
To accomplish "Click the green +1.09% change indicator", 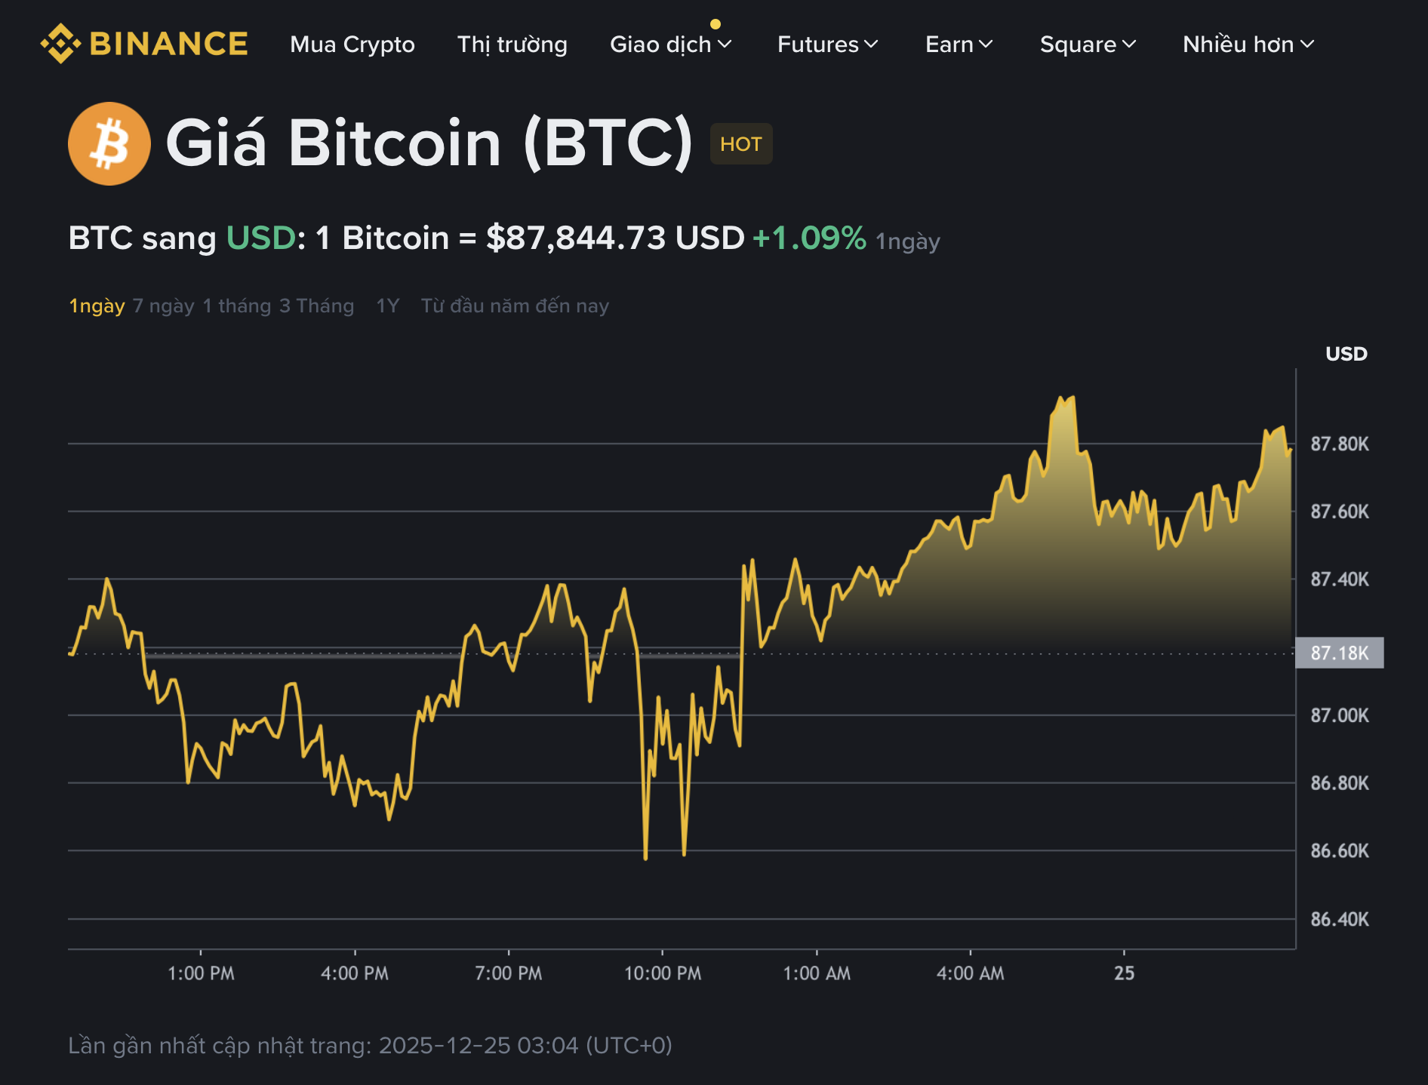I will 809,239.
